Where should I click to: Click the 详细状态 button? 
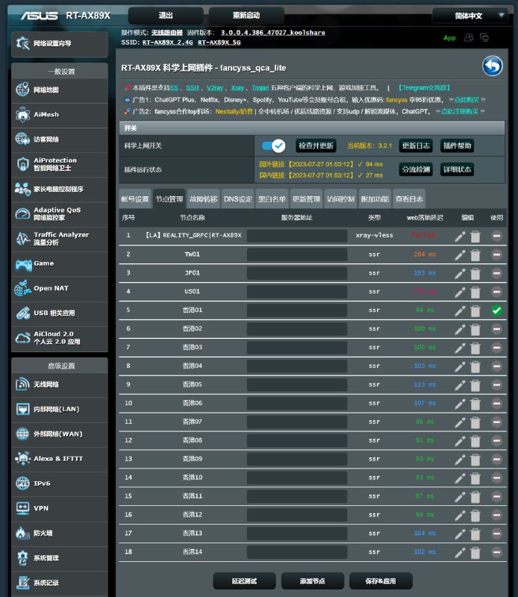[457, 169]
